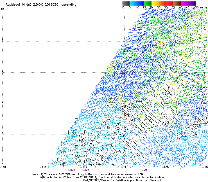Click the legend label 20 under color bar
Image resolution: width=208 pixels, height=182 pixels.
click(x=151, y=8)
